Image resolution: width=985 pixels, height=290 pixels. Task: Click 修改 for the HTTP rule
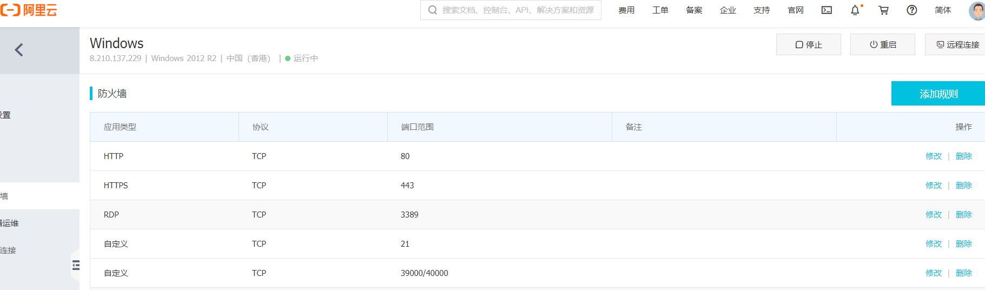click(x=934, y=156)
